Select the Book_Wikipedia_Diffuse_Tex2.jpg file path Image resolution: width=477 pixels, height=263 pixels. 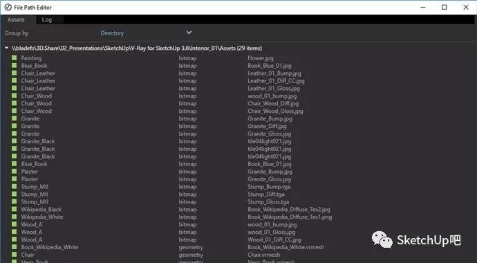289,210
